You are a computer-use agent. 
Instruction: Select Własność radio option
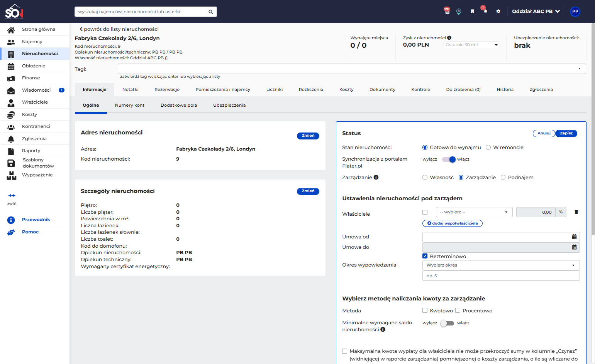coord(425,178)
